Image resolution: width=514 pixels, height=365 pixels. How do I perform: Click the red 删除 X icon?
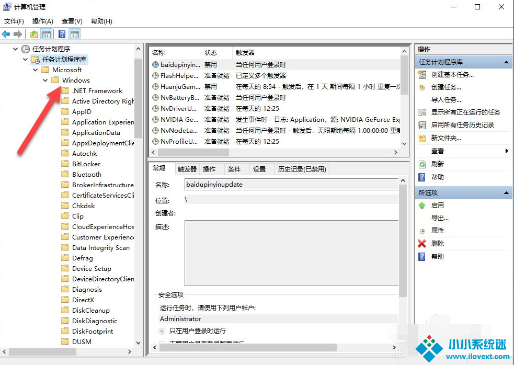point(422,244)
